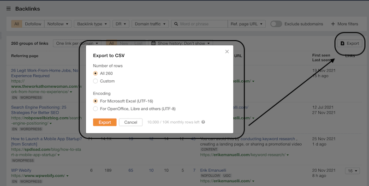Open the Backlink type dropdown

click(92, 24)
